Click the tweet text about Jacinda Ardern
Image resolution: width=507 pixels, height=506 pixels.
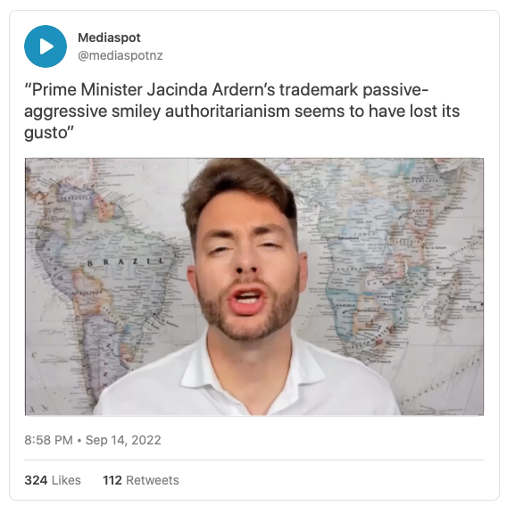[242, 111]
